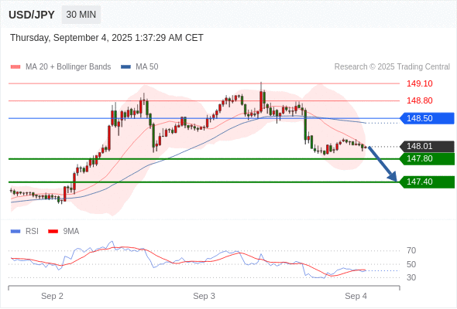Image resolution: width=457 pixels, height=309 pixels.
Task: Click the MA 20 + Bollinger Bands legend swatch
Action: 15,67
